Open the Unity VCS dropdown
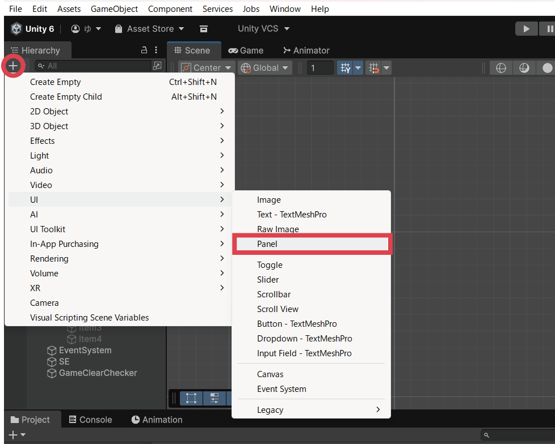Screen dimensions: 555x444 point(263,29)
